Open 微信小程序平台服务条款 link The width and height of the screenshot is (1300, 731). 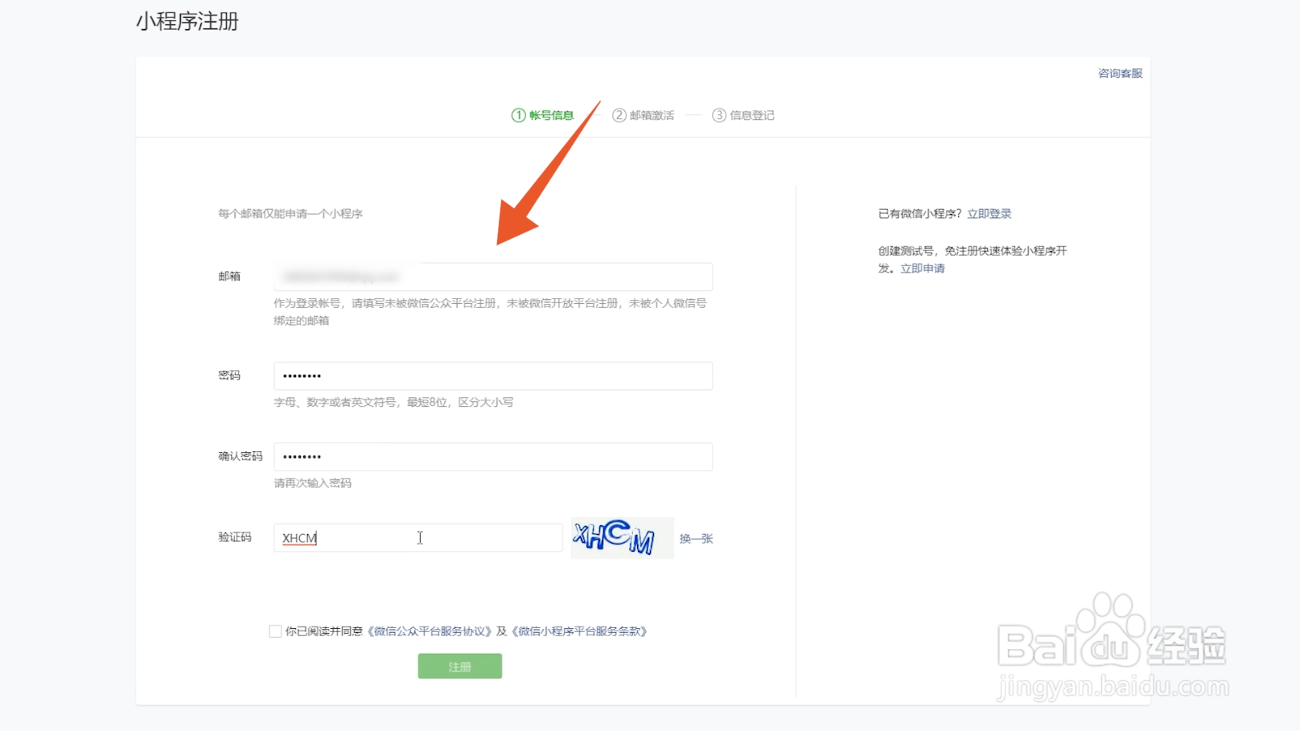click(579, 631)
